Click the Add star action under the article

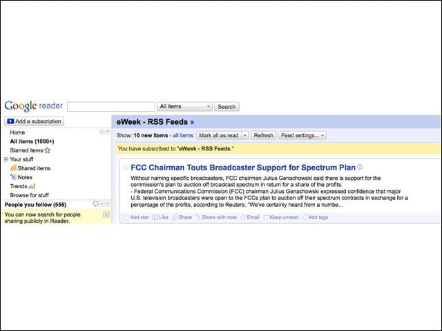137,217
